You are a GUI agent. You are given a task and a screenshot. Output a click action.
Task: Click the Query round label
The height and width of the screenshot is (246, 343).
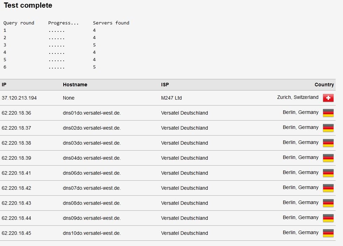[x=19, y=23]
